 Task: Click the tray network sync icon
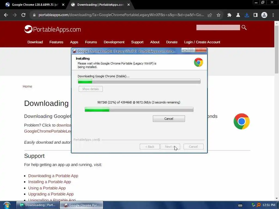(x=253, y=205)
